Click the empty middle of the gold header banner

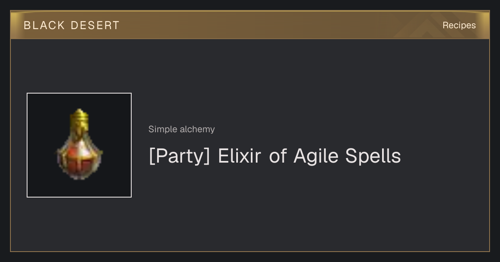(258, 25)
